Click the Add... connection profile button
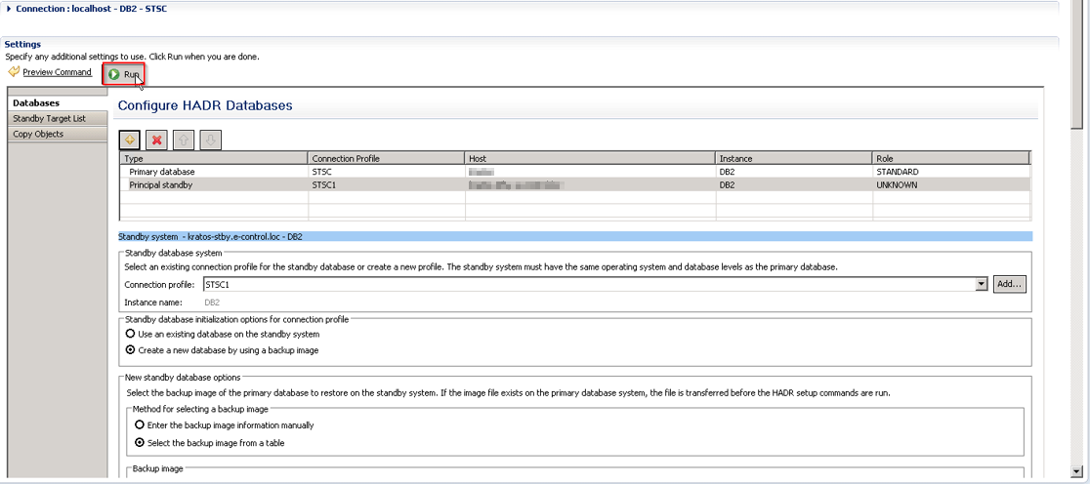Image resolution: width=1090 pixels, height=484 pixels. [1010, 284]
